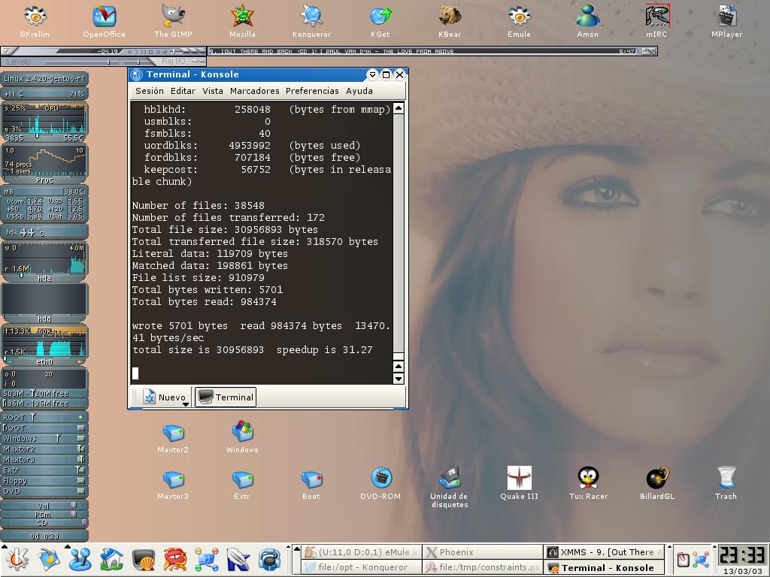The image size is (770, 577).
Task: Toggle mount for DVD in GKrellM
Action: 80,491
